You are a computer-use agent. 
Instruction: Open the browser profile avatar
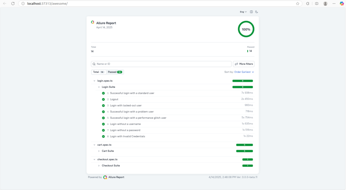[325, 4]
